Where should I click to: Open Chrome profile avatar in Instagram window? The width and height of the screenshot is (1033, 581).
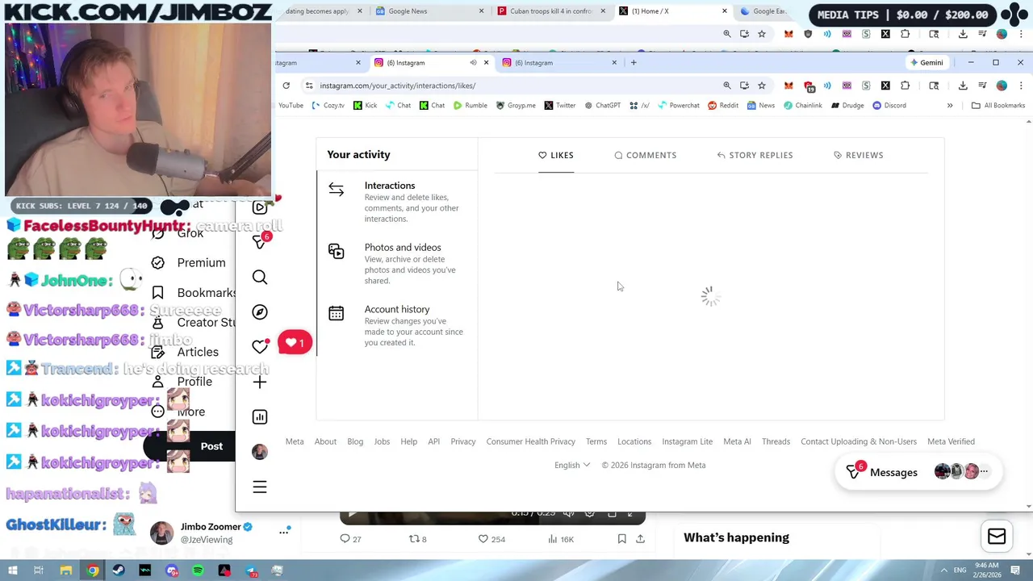point(1002,86)
